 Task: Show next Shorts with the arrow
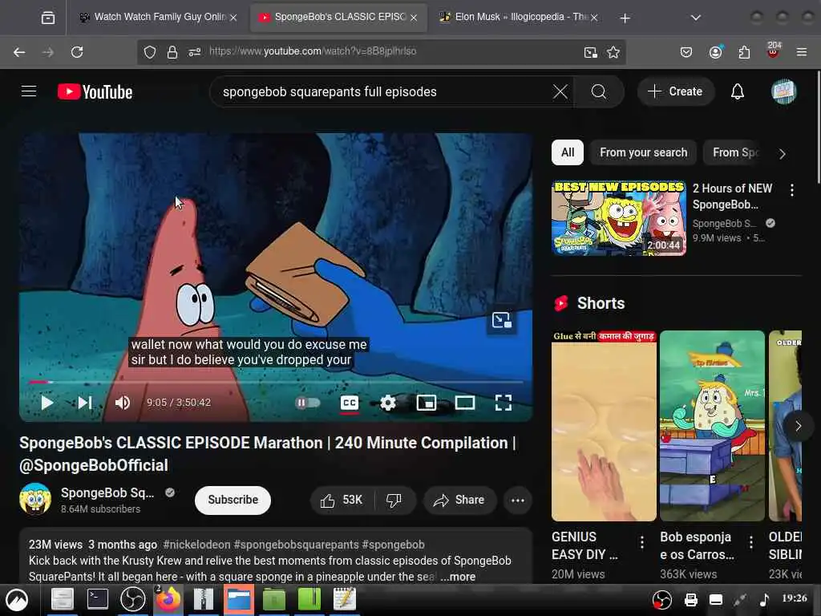pyautogui.click(x=798, y=426)
